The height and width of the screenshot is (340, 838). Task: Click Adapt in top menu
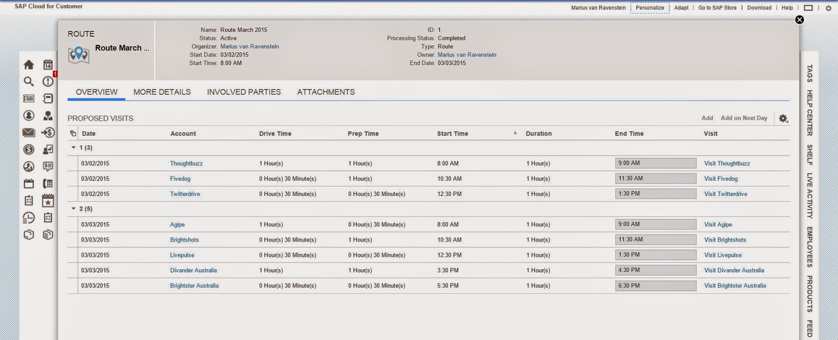pos(681,8)
